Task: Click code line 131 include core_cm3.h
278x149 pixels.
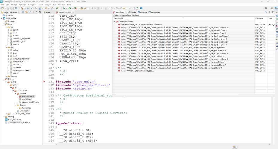Action: pyautogui.click(x=75, y=82)
